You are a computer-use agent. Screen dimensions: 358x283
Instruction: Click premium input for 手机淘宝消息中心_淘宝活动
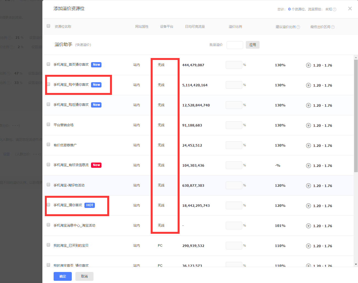tap(234, 226)
